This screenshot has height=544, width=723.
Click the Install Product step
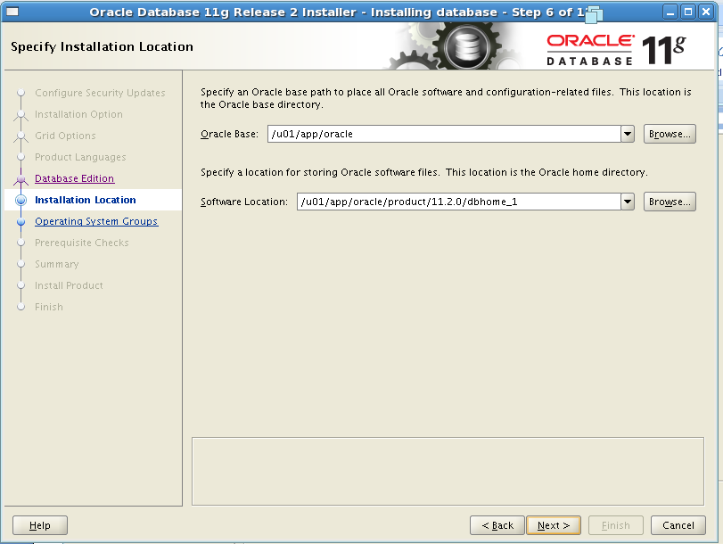(x=69, y=285)
